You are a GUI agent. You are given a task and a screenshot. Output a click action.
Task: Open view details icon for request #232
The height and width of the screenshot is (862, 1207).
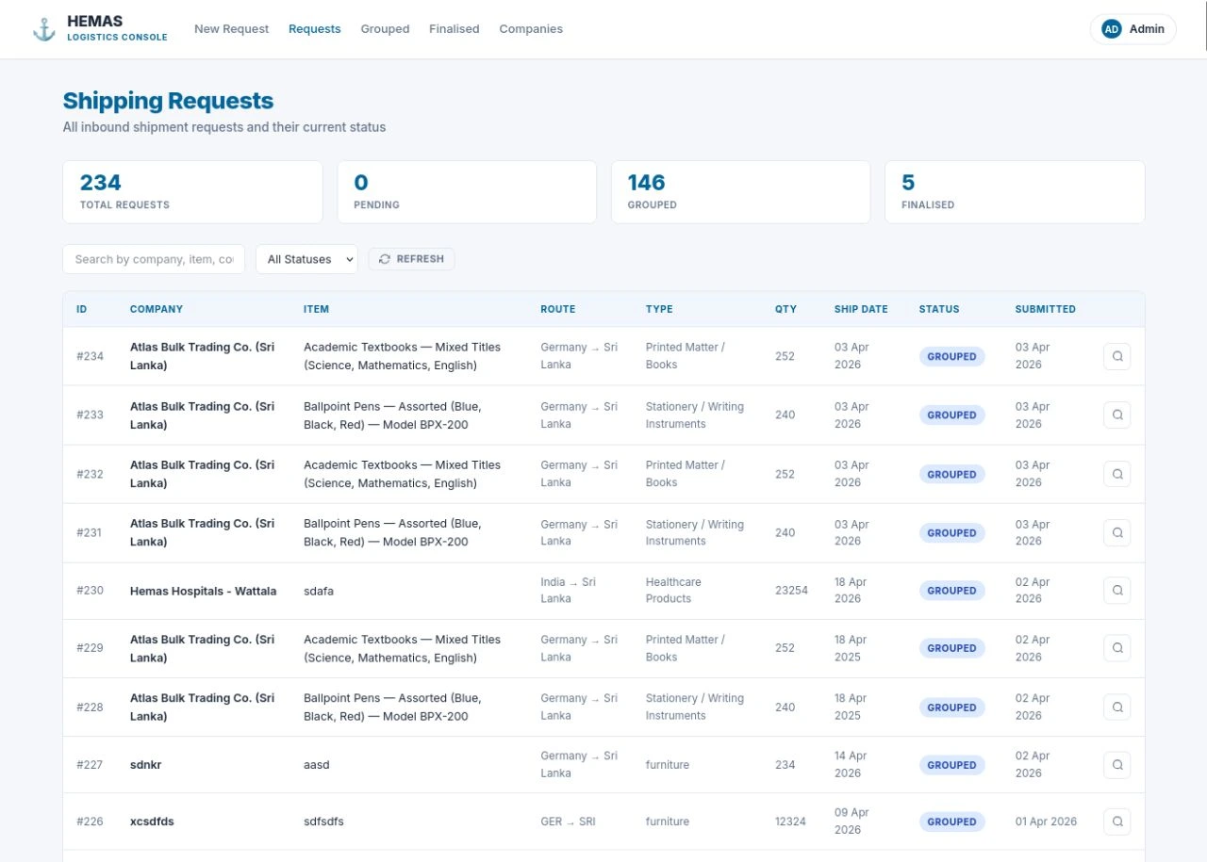click(1117, 474)
